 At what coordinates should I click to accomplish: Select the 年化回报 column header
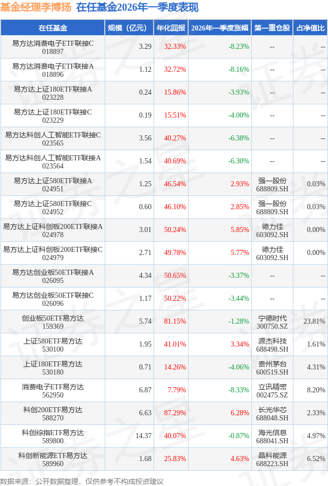pos(170,28)
